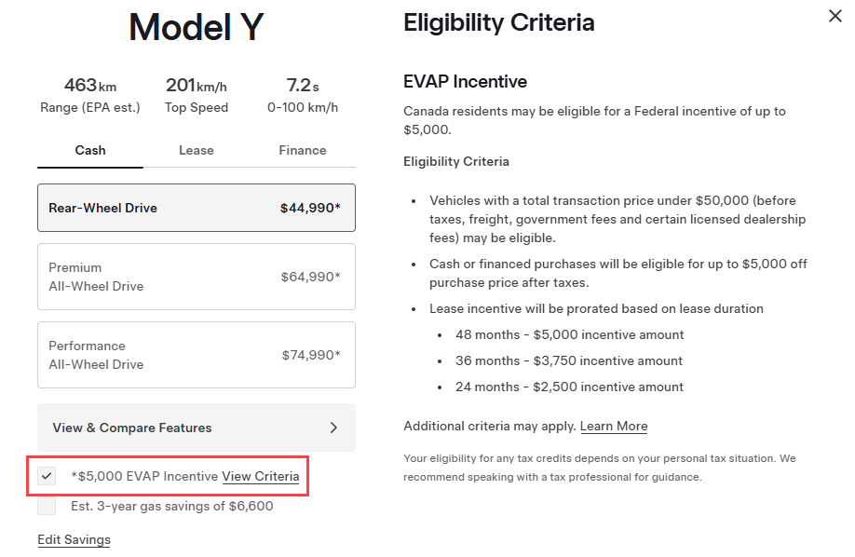
Task: Open the Finance tab
Action: tap(303, 150)
